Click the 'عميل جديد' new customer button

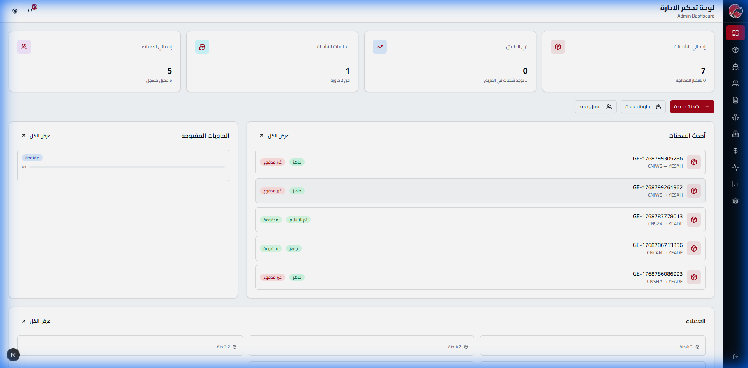pos(595,107)
